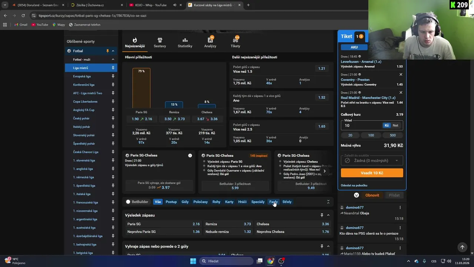Image resolution: width=474 pixels, height=267 pixels.
Task: Select Slovenský pohár in sidebar
Action: [84, 135]
